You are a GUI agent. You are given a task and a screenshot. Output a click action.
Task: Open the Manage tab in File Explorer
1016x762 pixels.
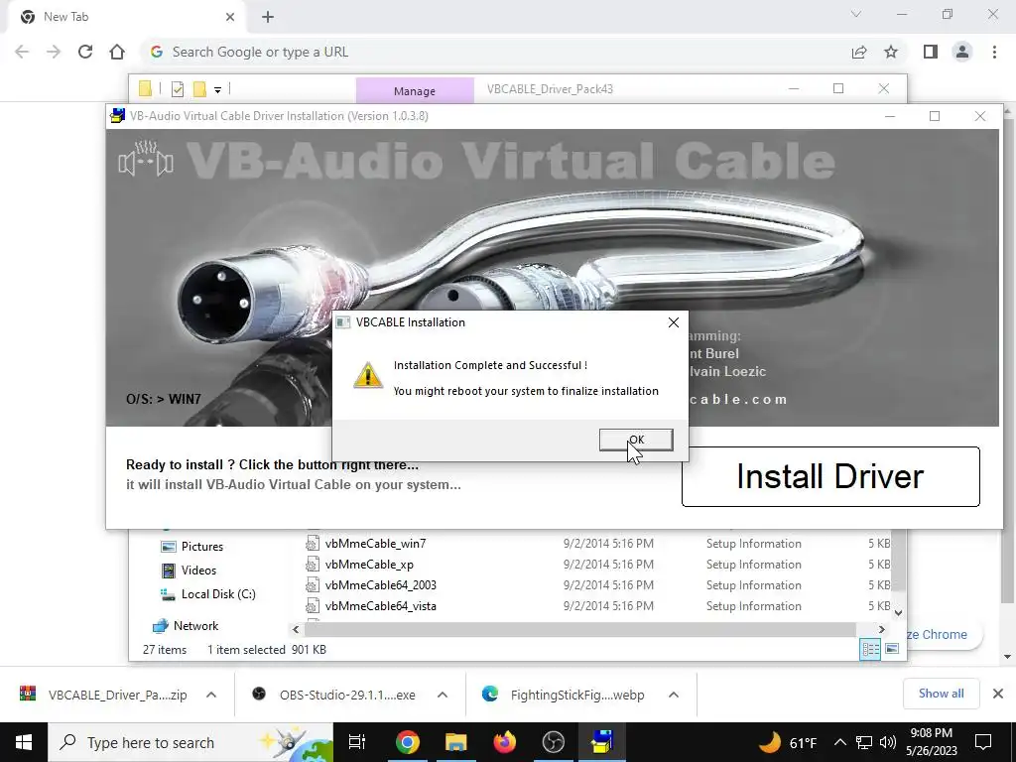pos(415,90)
